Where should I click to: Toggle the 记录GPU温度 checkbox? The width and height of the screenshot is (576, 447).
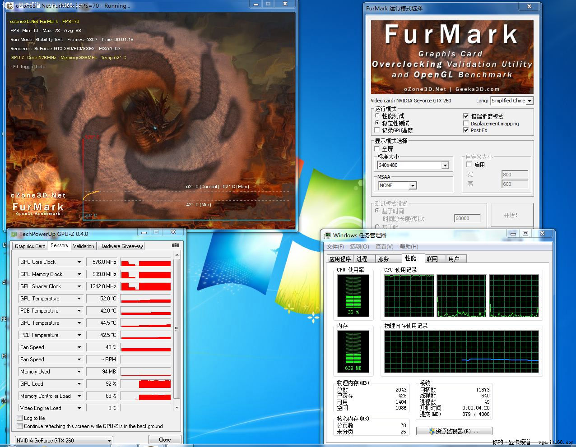click(x=377, y=130)
